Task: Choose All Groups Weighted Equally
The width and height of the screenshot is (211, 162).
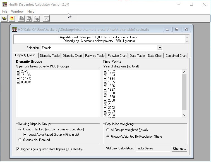Action: pos(108,130)
